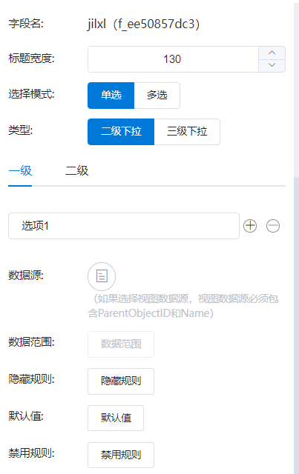The image size is (299, 474).
Task: Choose 二级下拉 type
Action: point(121,132)
